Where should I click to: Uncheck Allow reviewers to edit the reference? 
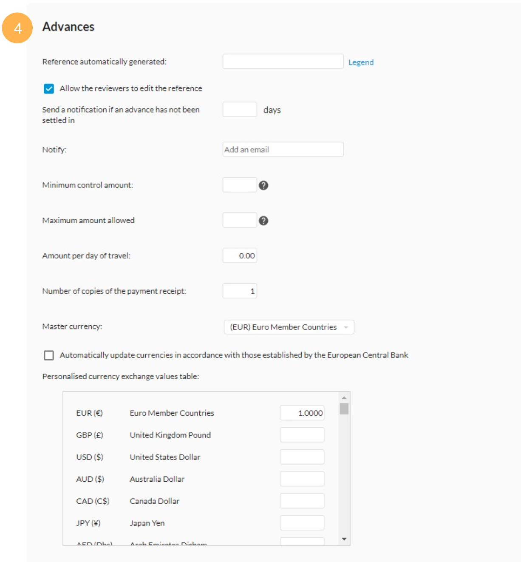(x=49, y=88)
